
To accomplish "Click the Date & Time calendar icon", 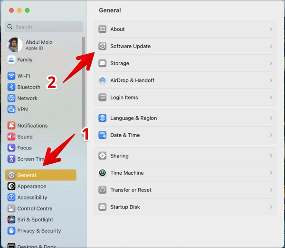I will click(x=102, y=135).
